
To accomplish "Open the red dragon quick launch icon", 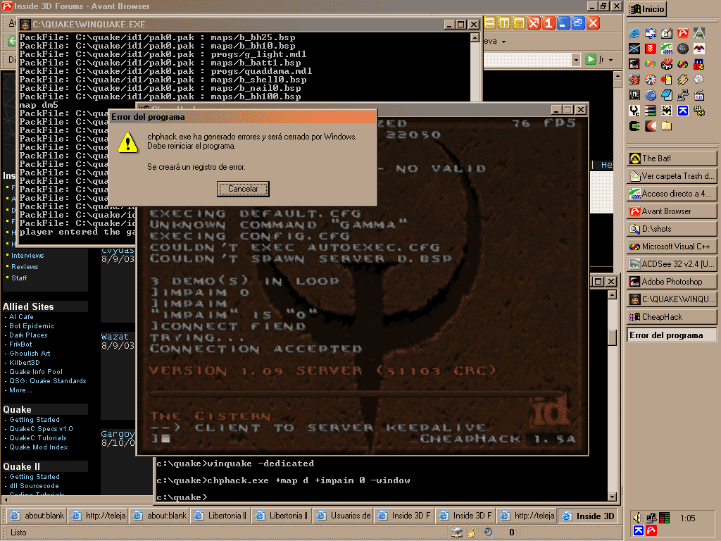I will point(634,79).
